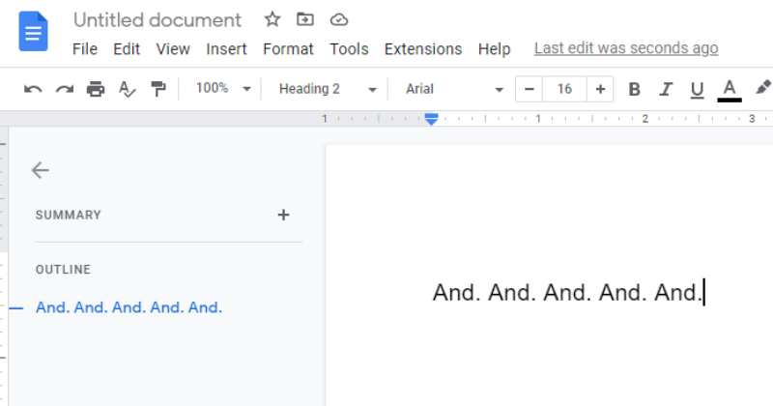
Task: Open the Extensions menu
Action: click(422, 48)
